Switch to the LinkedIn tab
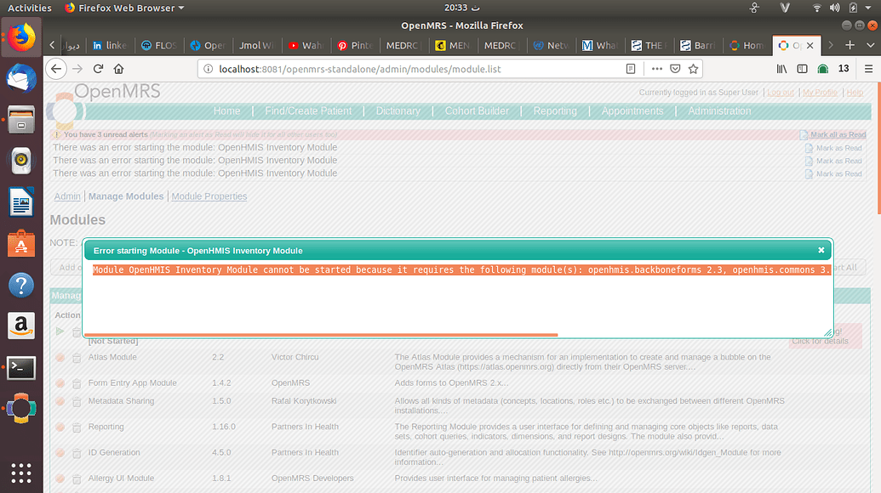This screenshot has width=881, height=493. (x=109, y=45)
